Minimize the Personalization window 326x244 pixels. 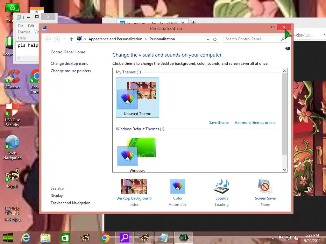(x=264, y=27)
